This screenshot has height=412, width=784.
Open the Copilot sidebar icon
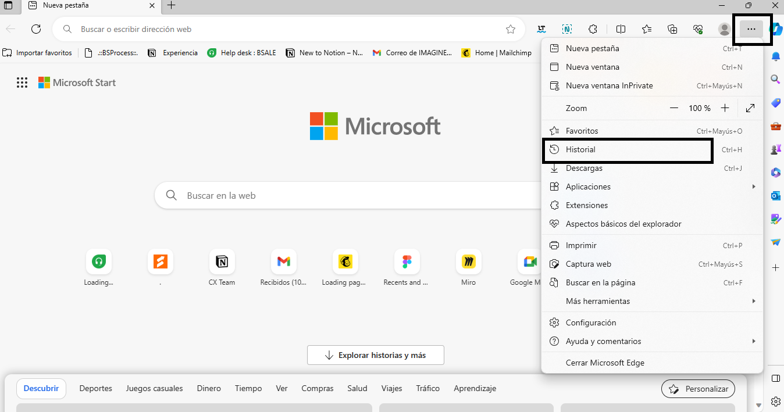pos(776,29)
